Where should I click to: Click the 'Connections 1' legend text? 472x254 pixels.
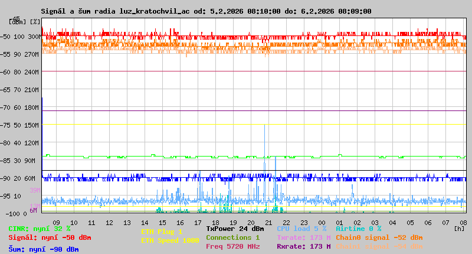[x=232, y=237]
